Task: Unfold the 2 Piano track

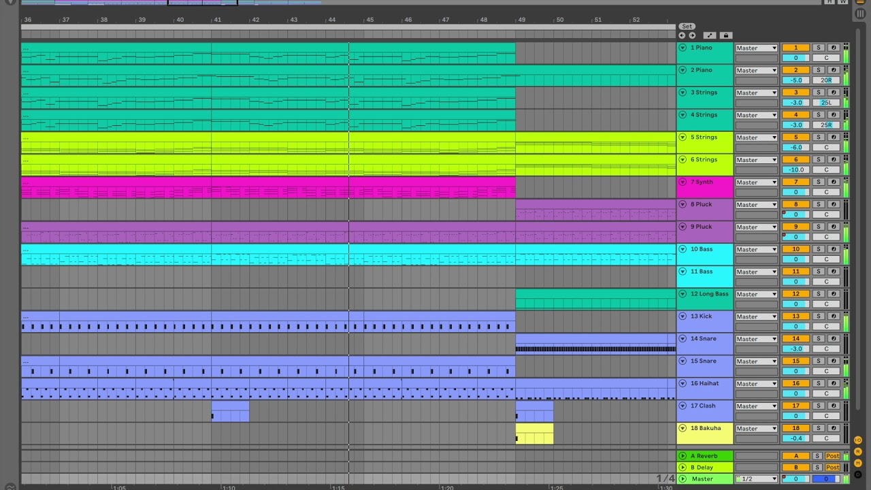Action: 683,70
